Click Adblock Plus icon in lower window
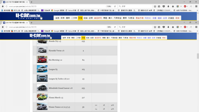The height and width of the screenshot is (112, 199). pyautogui.click(x=185, y=27)
